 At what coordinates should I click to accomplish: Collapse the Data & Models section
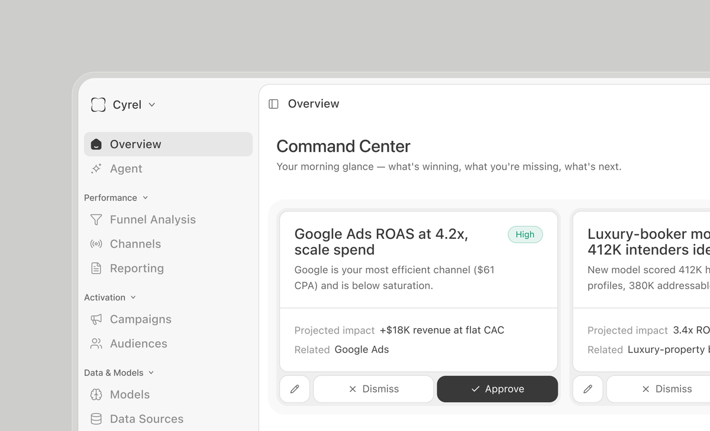coord(119,372)
